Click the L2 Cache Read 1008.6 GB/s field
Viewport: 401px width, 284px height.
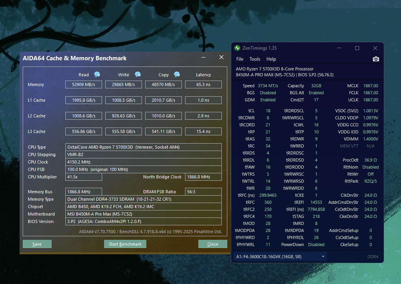[x=84, y=116]
